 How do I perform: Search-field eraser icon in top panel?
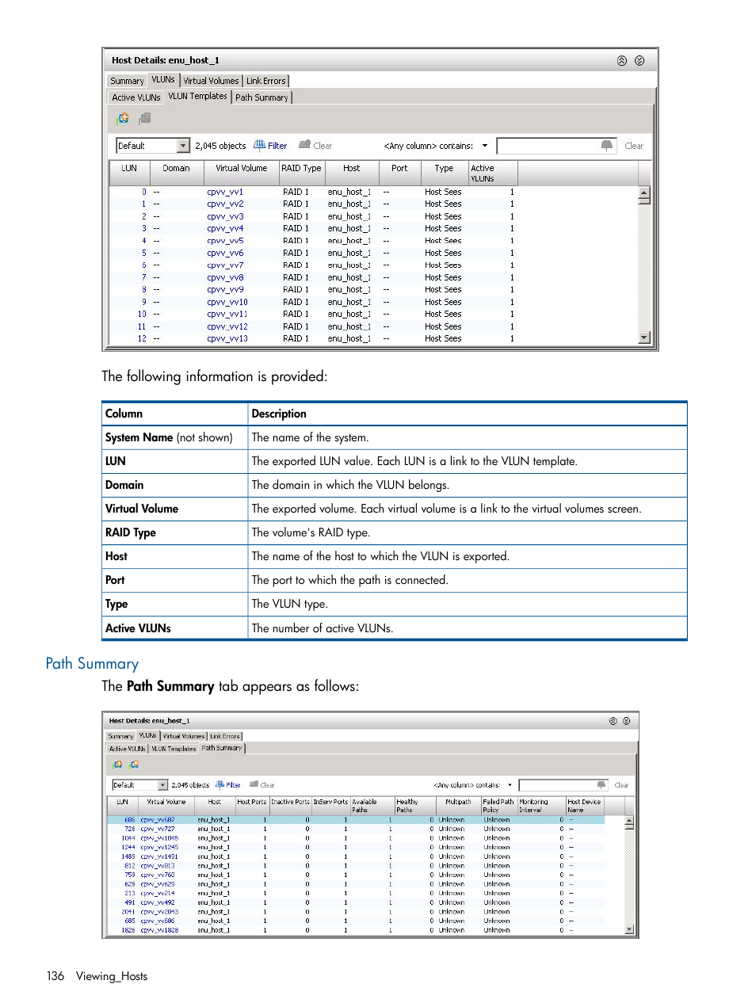(607, 146)
